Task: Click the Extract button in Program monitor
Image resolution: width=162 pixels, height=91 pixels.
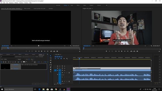Action: point(134,51)
